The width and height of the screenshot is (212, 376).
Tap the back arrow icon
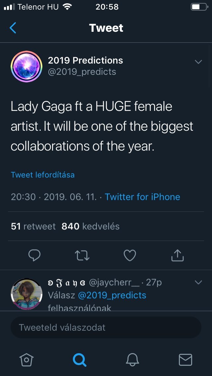tap(13, 28)
